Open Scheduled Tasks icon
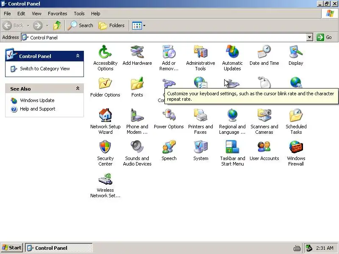 point(296,115)
